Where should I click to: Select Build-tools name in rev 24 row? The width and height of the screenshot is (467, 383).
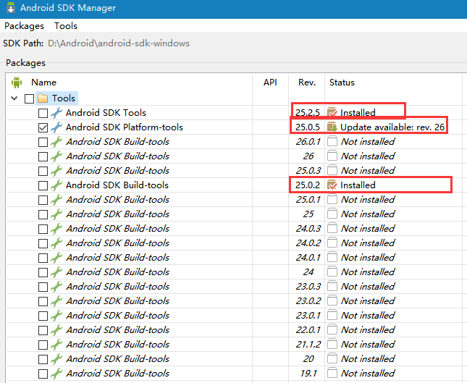117,272
